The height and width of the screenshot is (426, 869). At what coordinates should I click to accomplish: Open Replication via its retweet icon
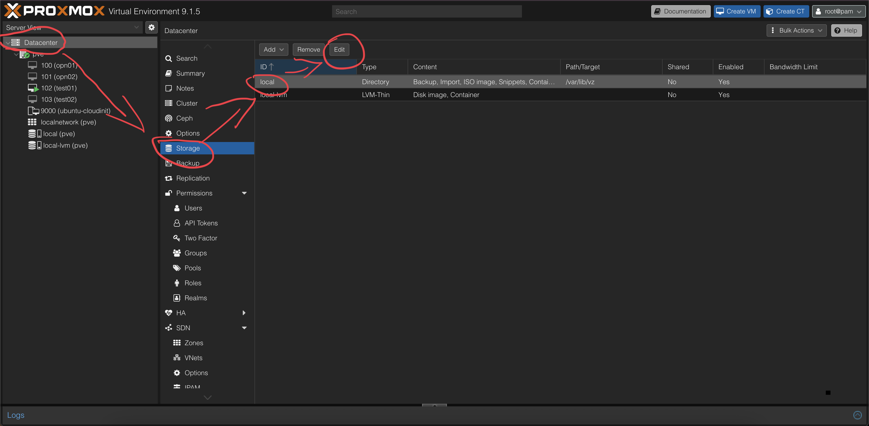(x=168, y=178)
